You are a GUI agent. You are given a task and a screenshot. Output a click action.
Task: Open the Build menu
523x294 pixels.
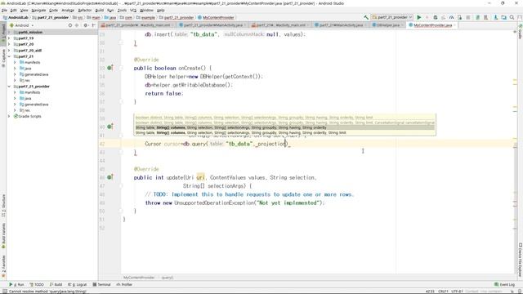click(x=100, y=11)
